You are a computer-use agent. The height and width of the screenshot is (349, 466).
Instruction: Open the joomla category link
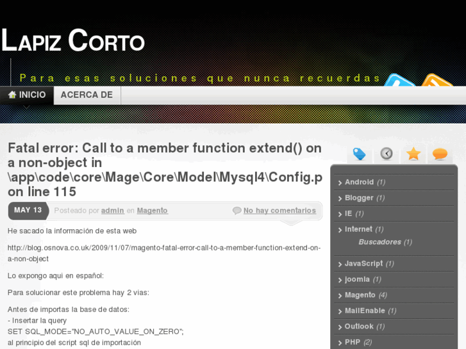(357, 279)
